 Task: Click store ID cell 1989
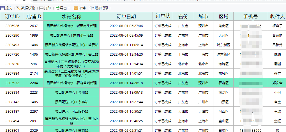34,35
